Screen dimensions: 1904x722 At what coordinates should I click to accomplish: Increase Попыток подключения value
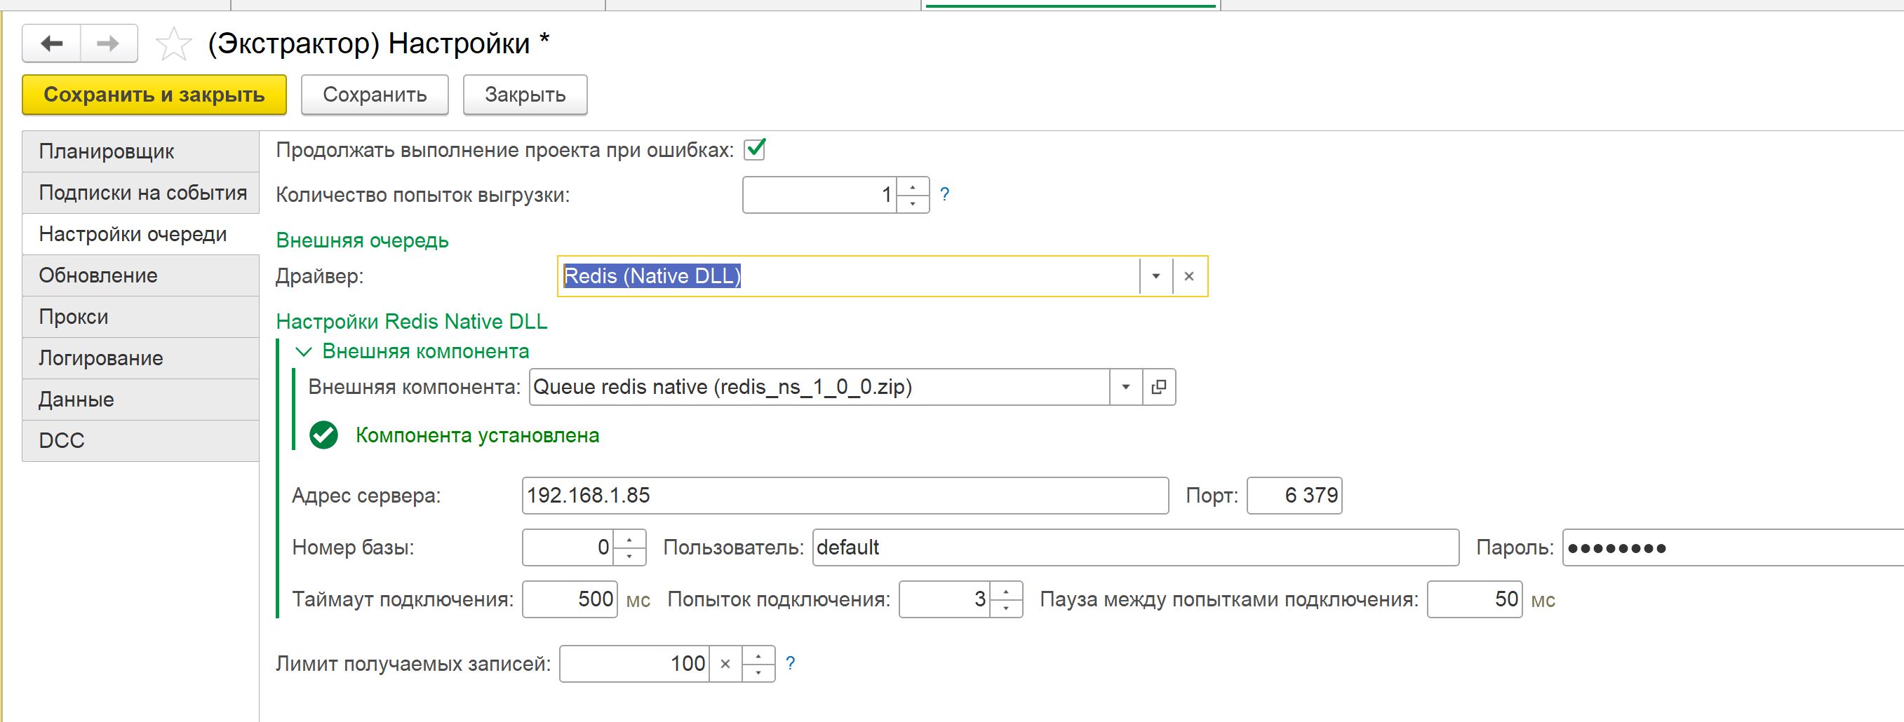pos(1006,592)
